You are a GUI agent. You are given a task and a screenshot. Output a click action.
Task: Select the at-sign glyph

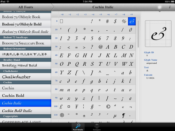click(x=100, y=47)
